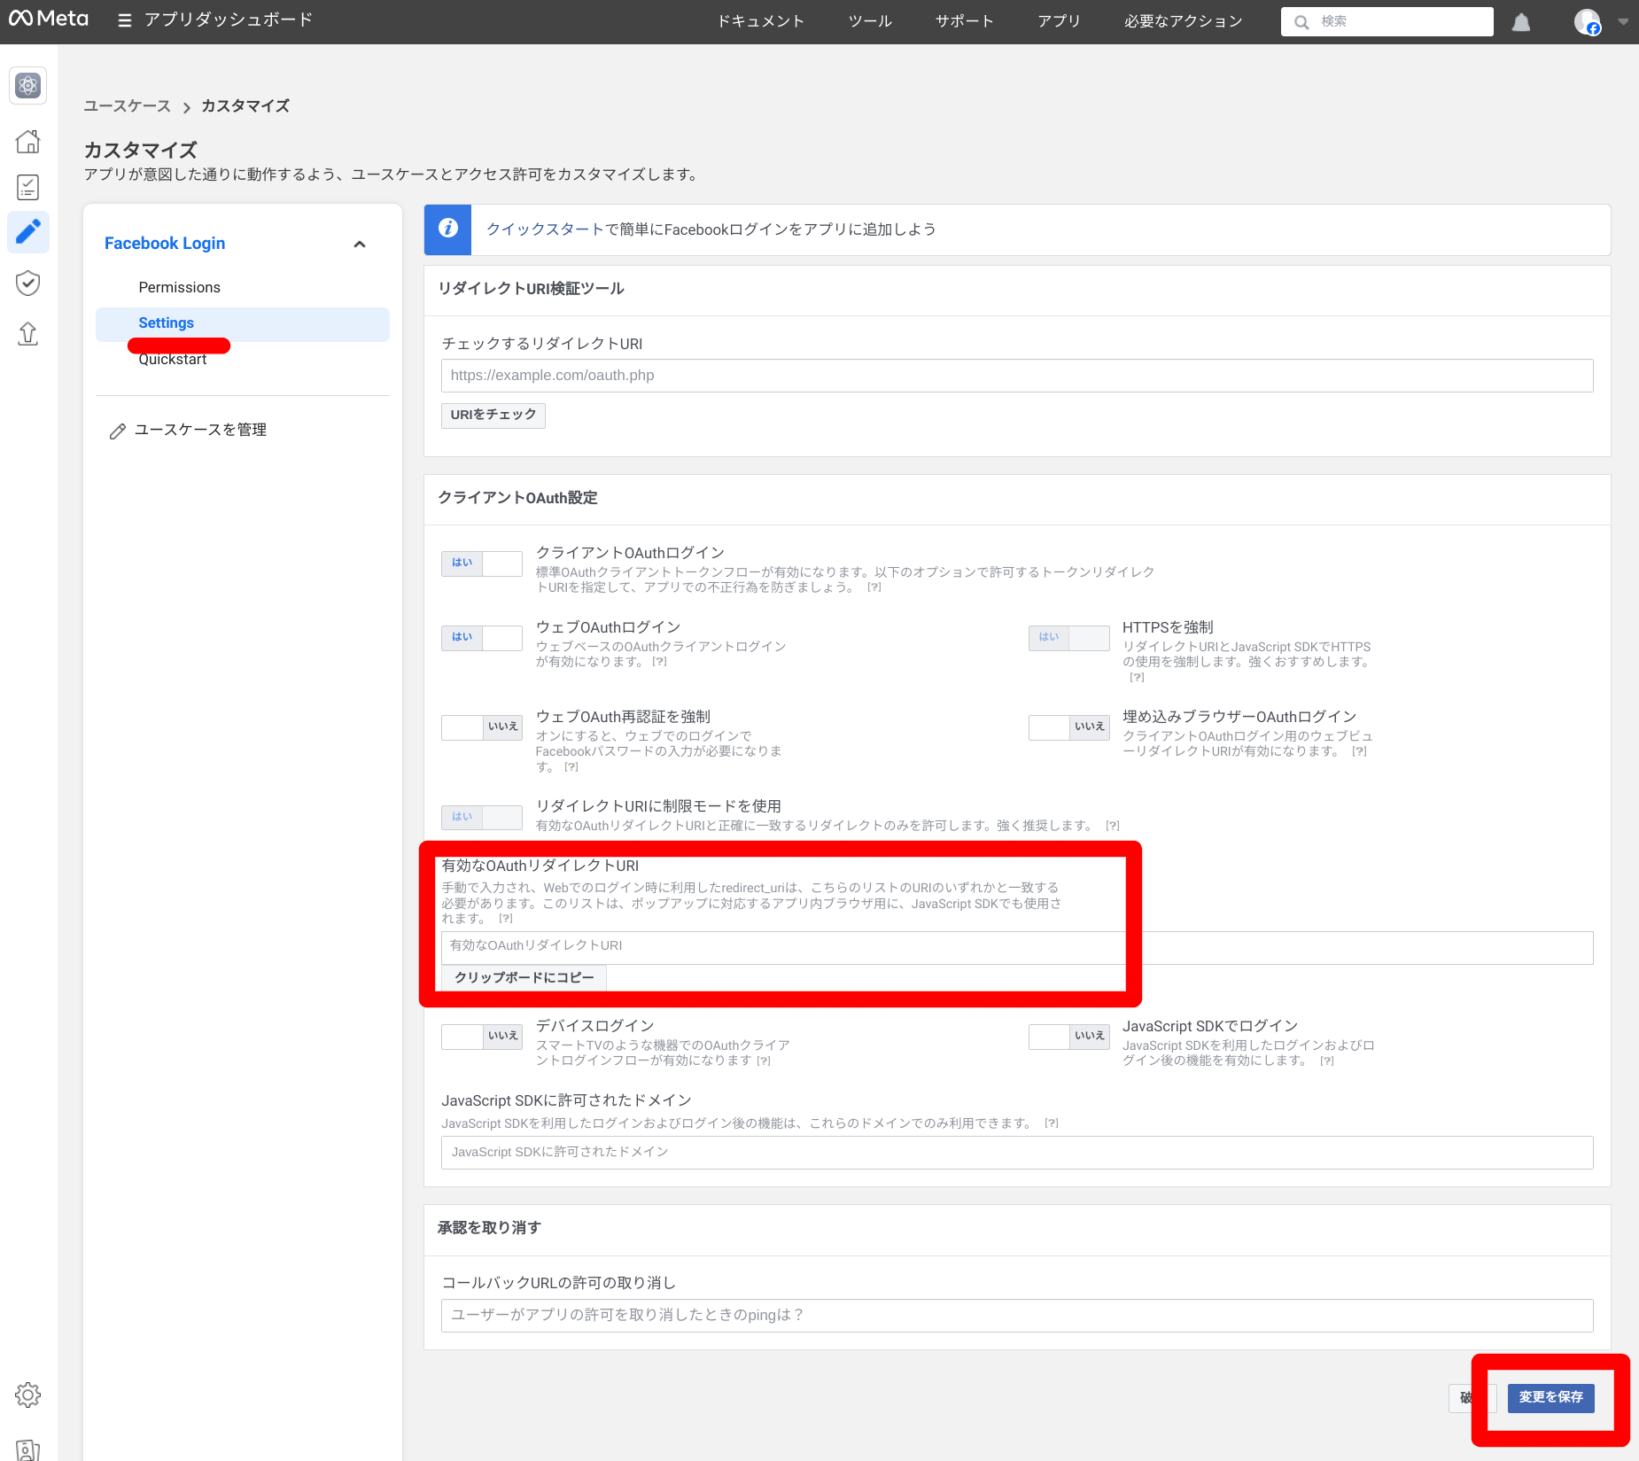Screen dimensions: 1639x1461
Task: Click the publish upload icon in the sidebar
Action: pos(28,333)
